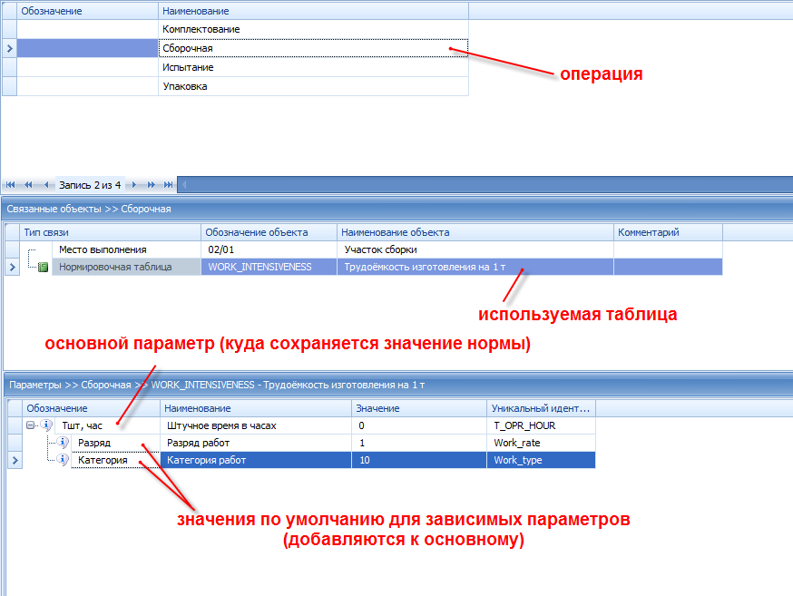Screen dimensions: 793x596
Task: Go to last record in navigator
Action: (x=169, y=185)
